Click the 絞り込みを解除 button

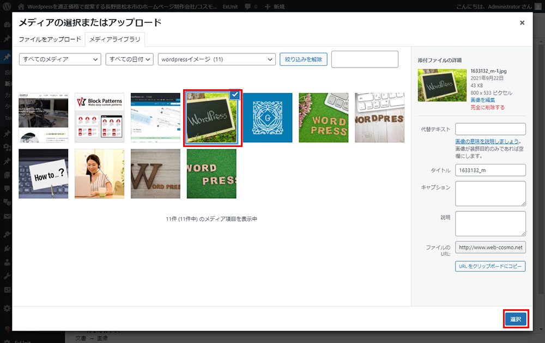point(304,59)
